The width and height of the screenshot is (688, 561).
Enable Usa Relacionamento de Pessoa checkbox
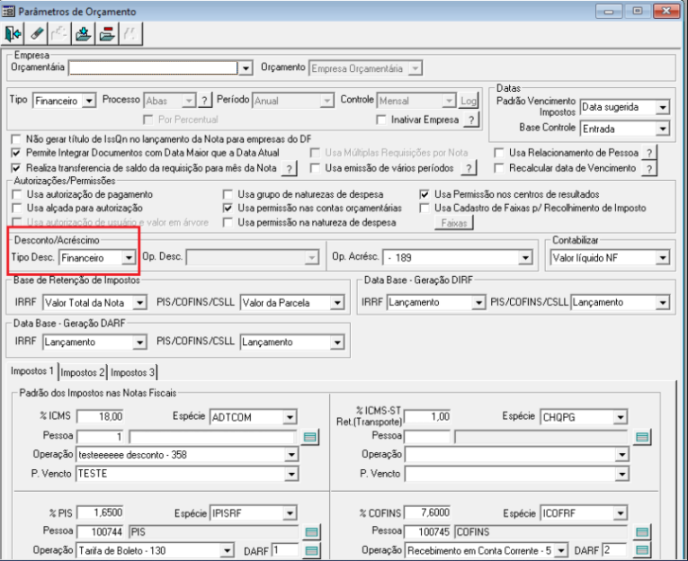[499, 153]
